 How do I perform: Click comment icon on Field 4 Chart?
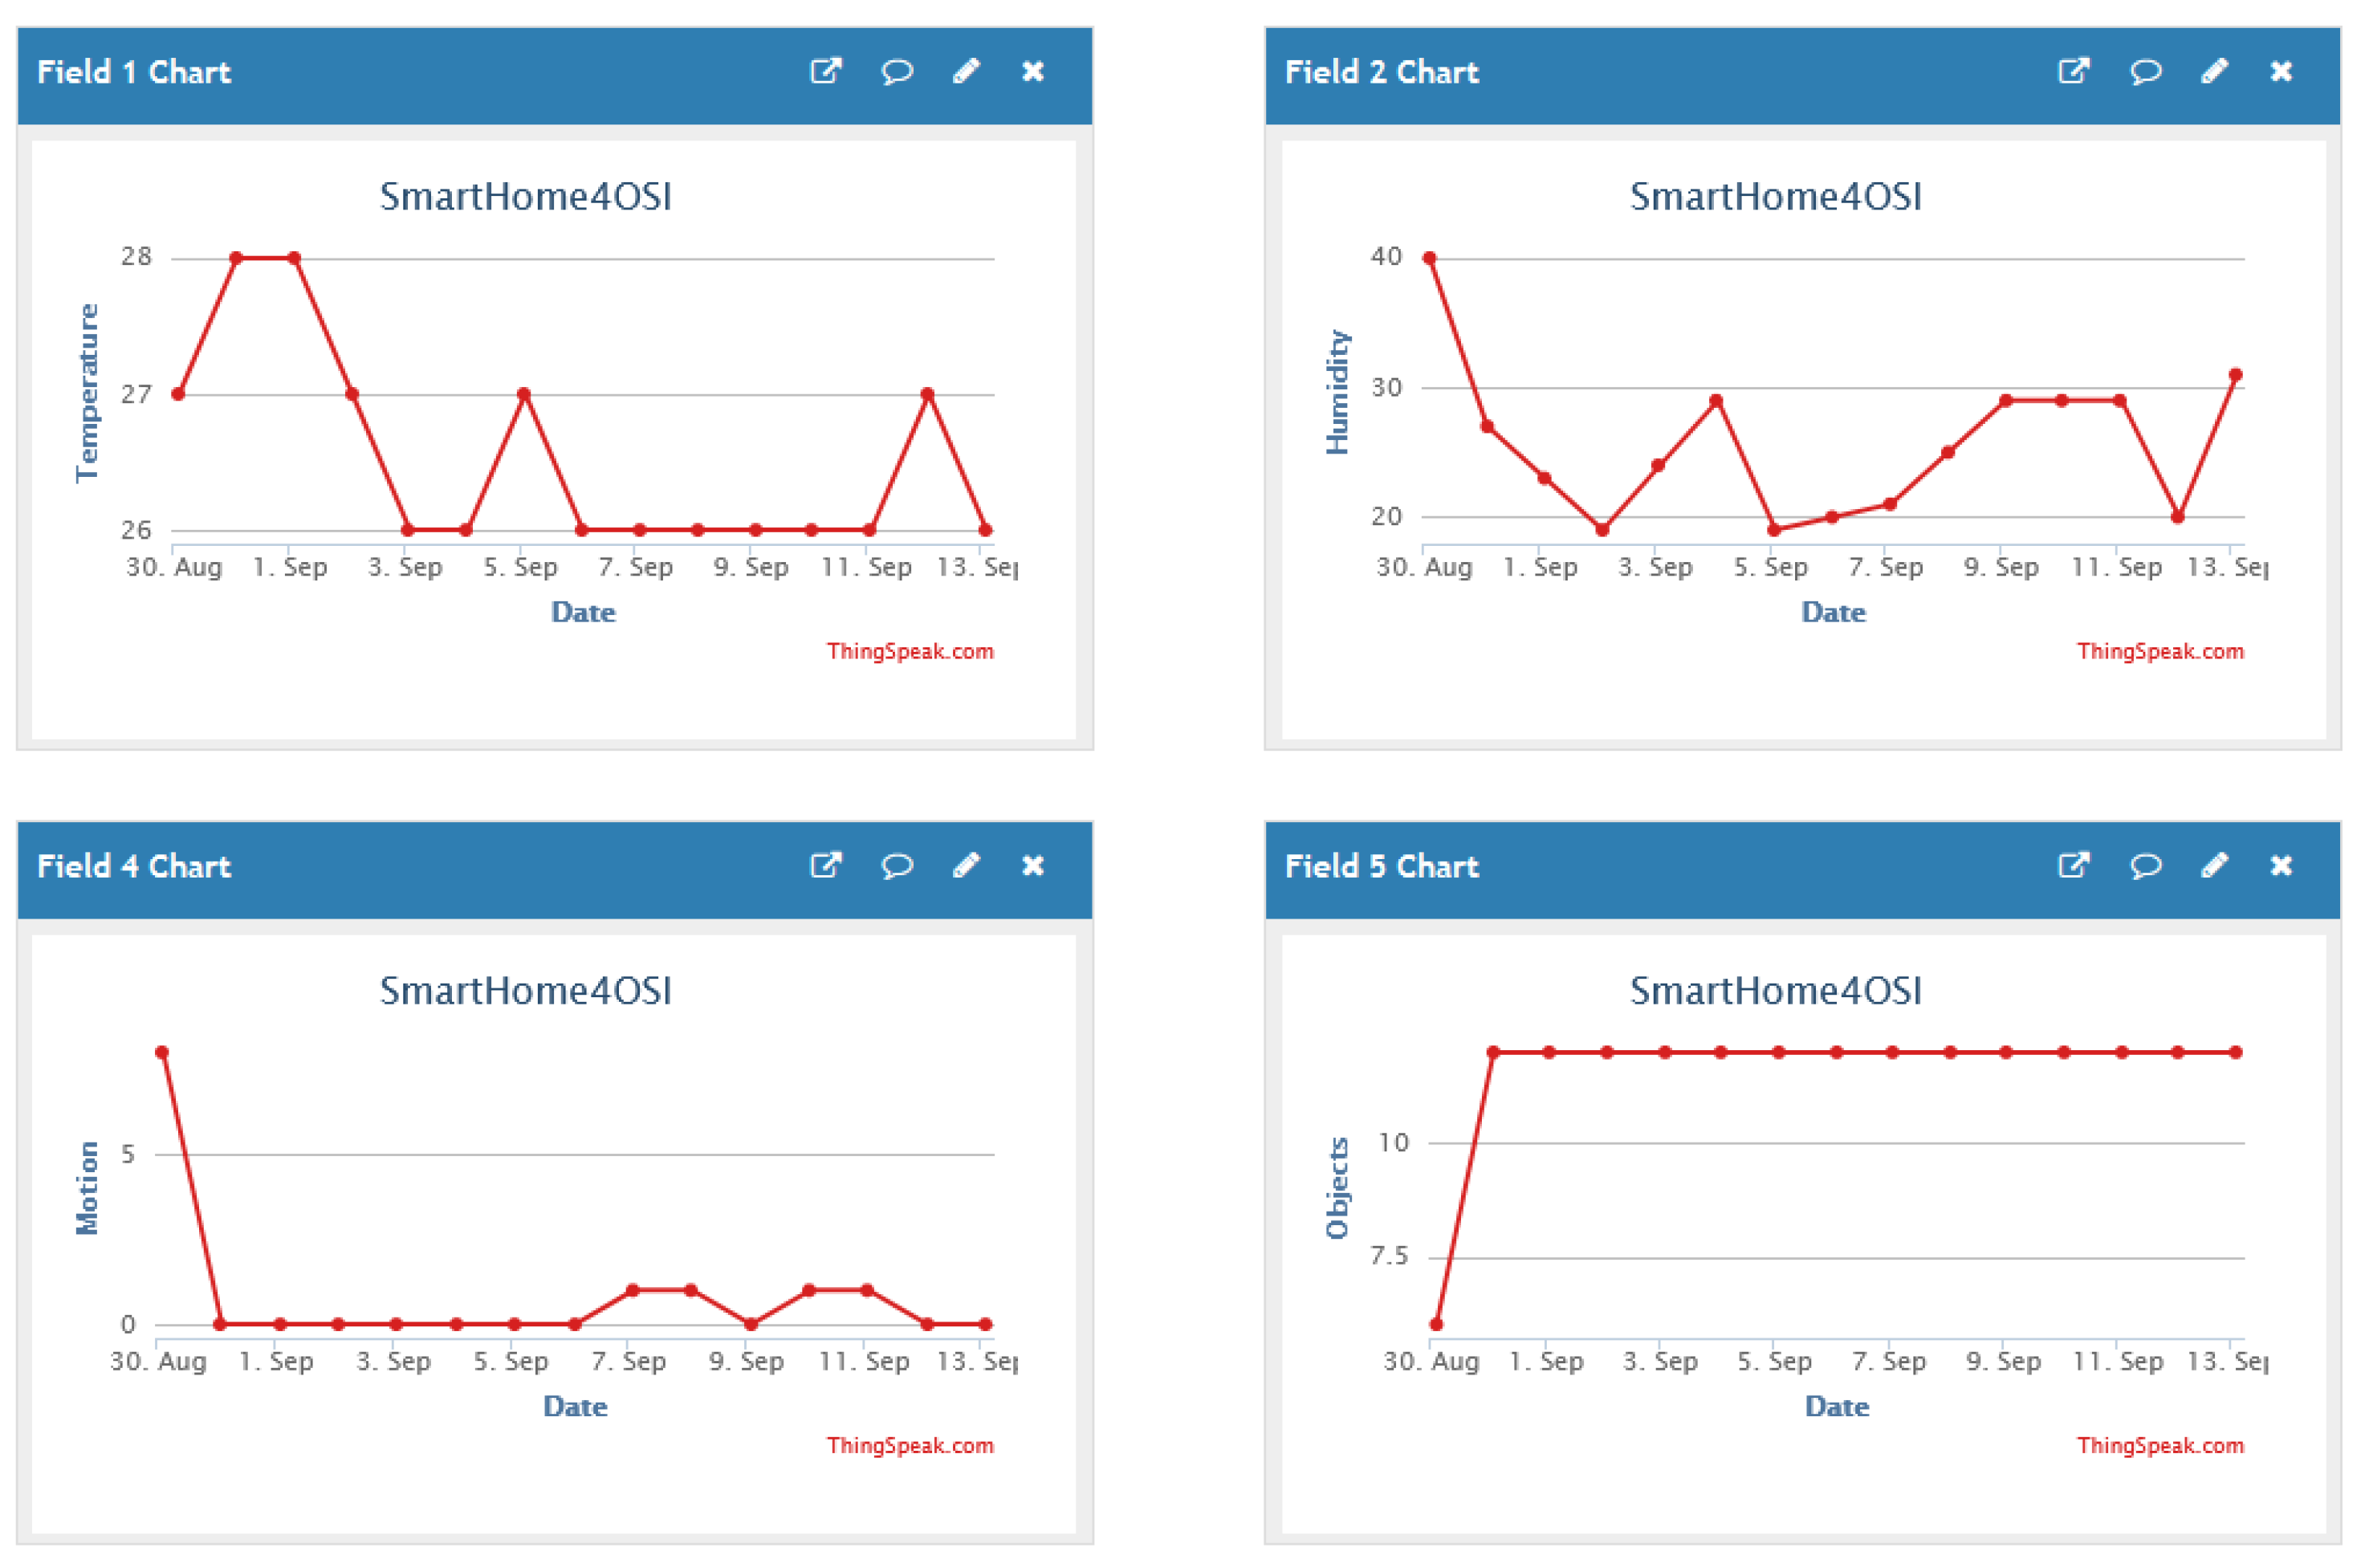pyautogui.click(x=897, y=865)
